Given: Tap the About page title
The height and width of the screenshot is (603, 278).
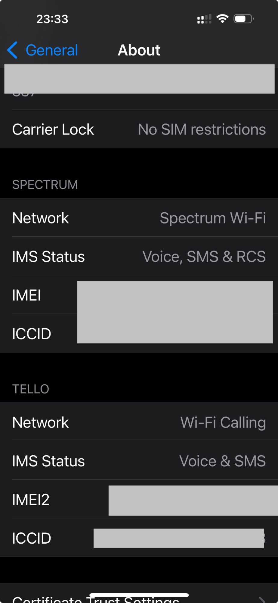Looking at the screenshot, I should point(139,50).
